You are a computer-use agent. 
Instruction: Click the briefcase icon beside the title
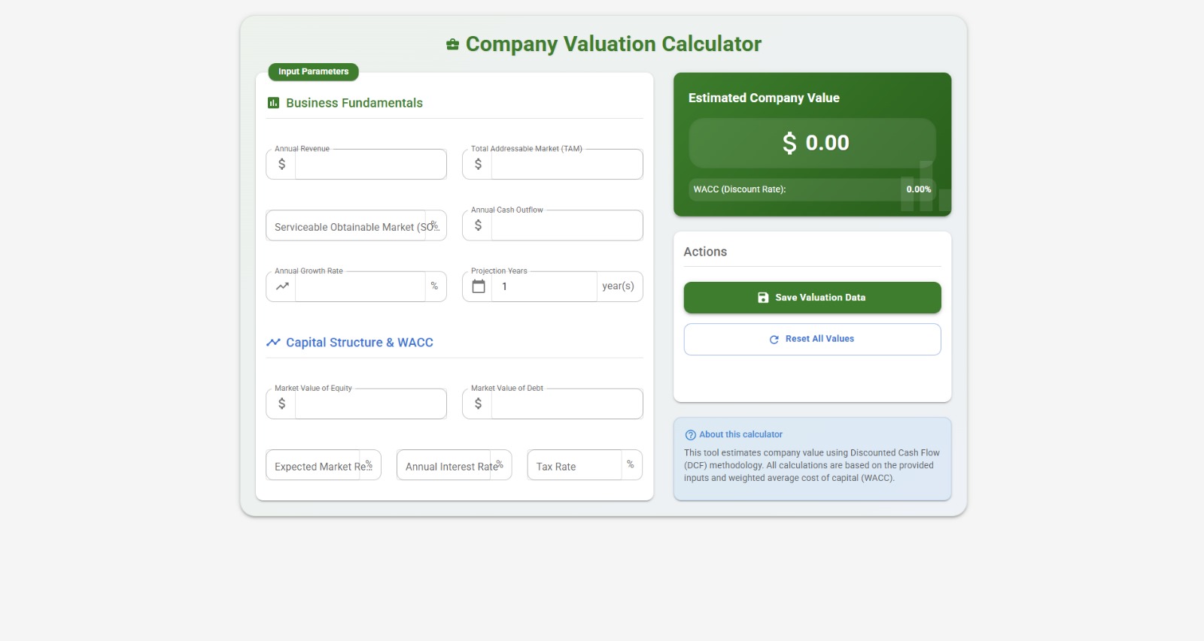[x=452, y=44]
